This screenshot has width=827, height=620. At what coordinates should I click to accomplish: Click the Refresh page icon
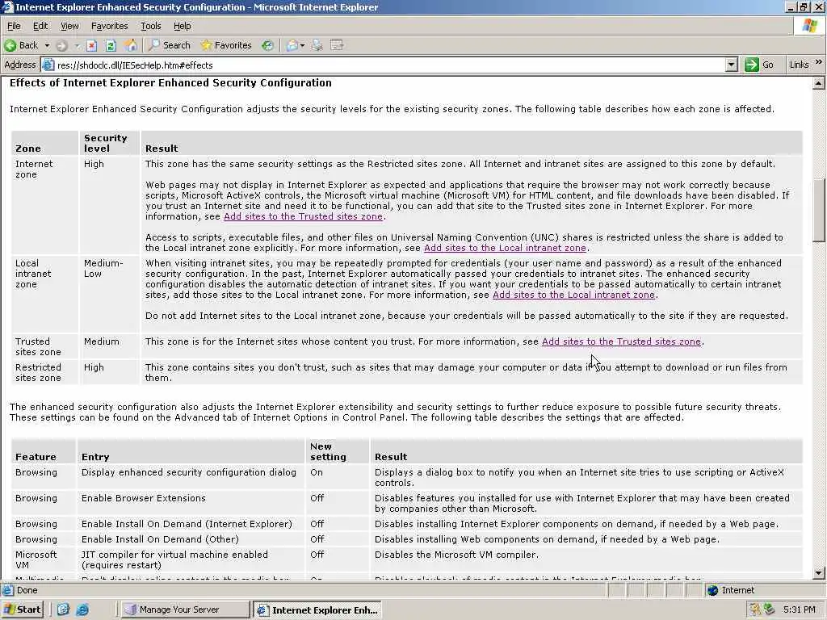[x=111, y=45]
